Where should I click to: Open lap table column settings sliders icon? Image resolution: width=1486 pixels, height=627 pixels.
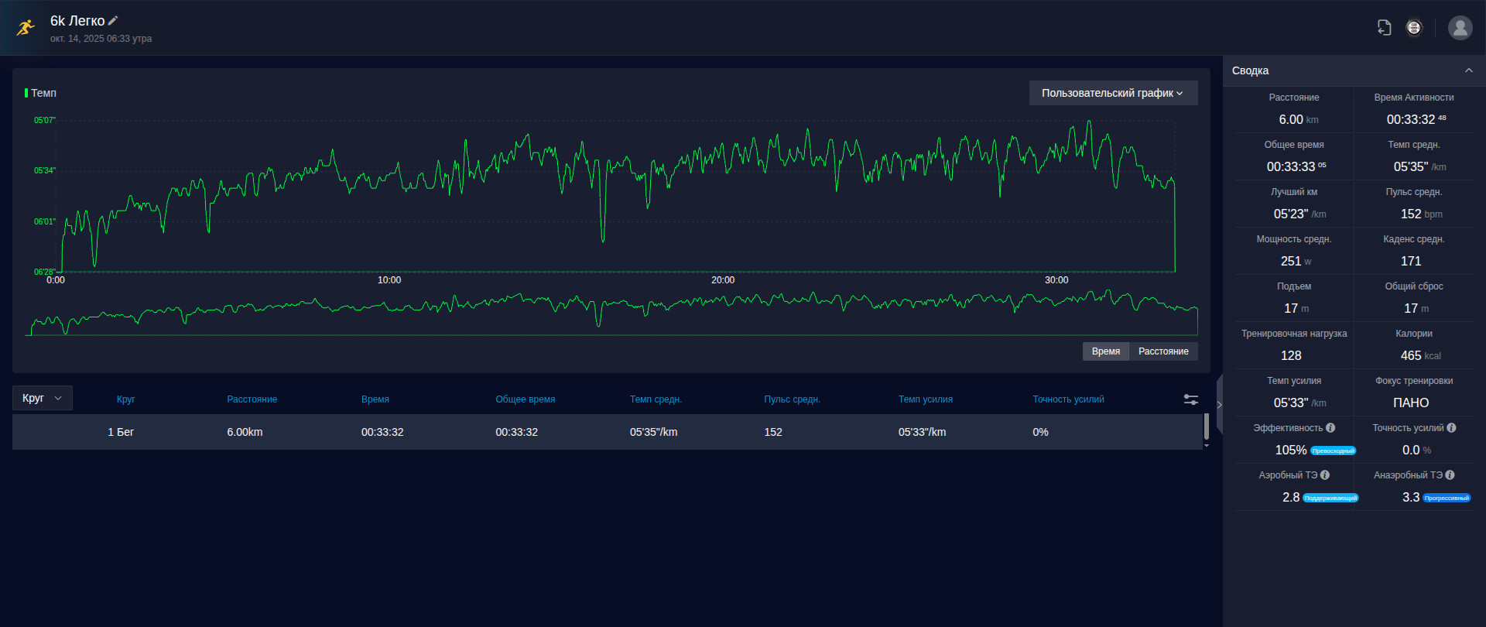tap(1191, 399)
